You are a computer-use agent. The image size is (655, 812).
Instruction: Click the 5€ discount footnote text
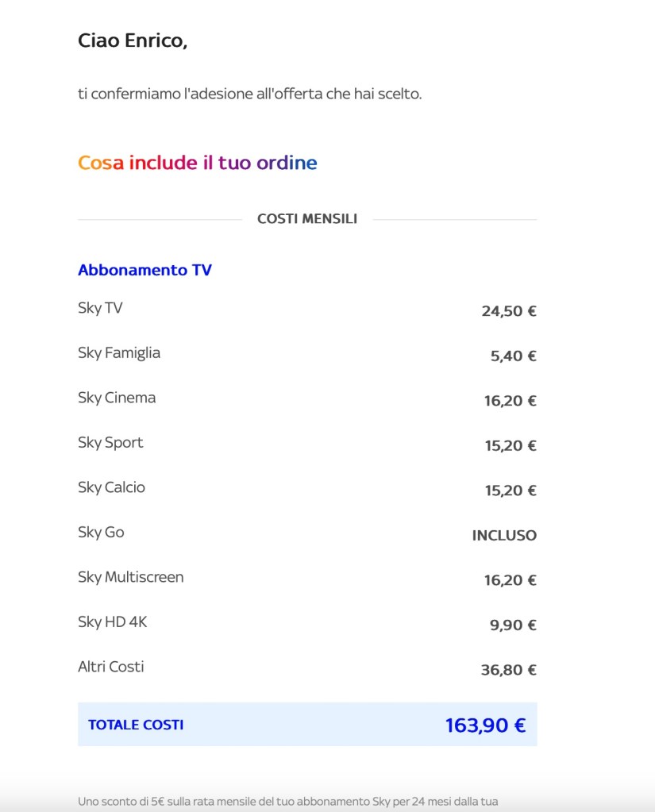tap(287, 802)
